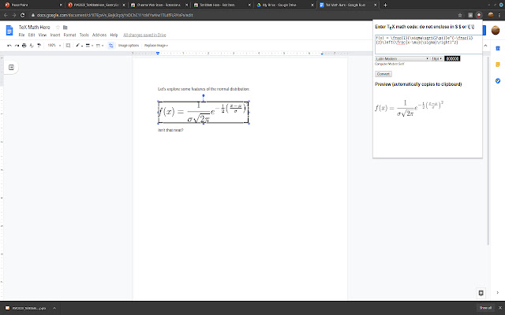Screen dimensions: 505x315
Task: Open the border dash style dropdown
Action: coord(100,46)
